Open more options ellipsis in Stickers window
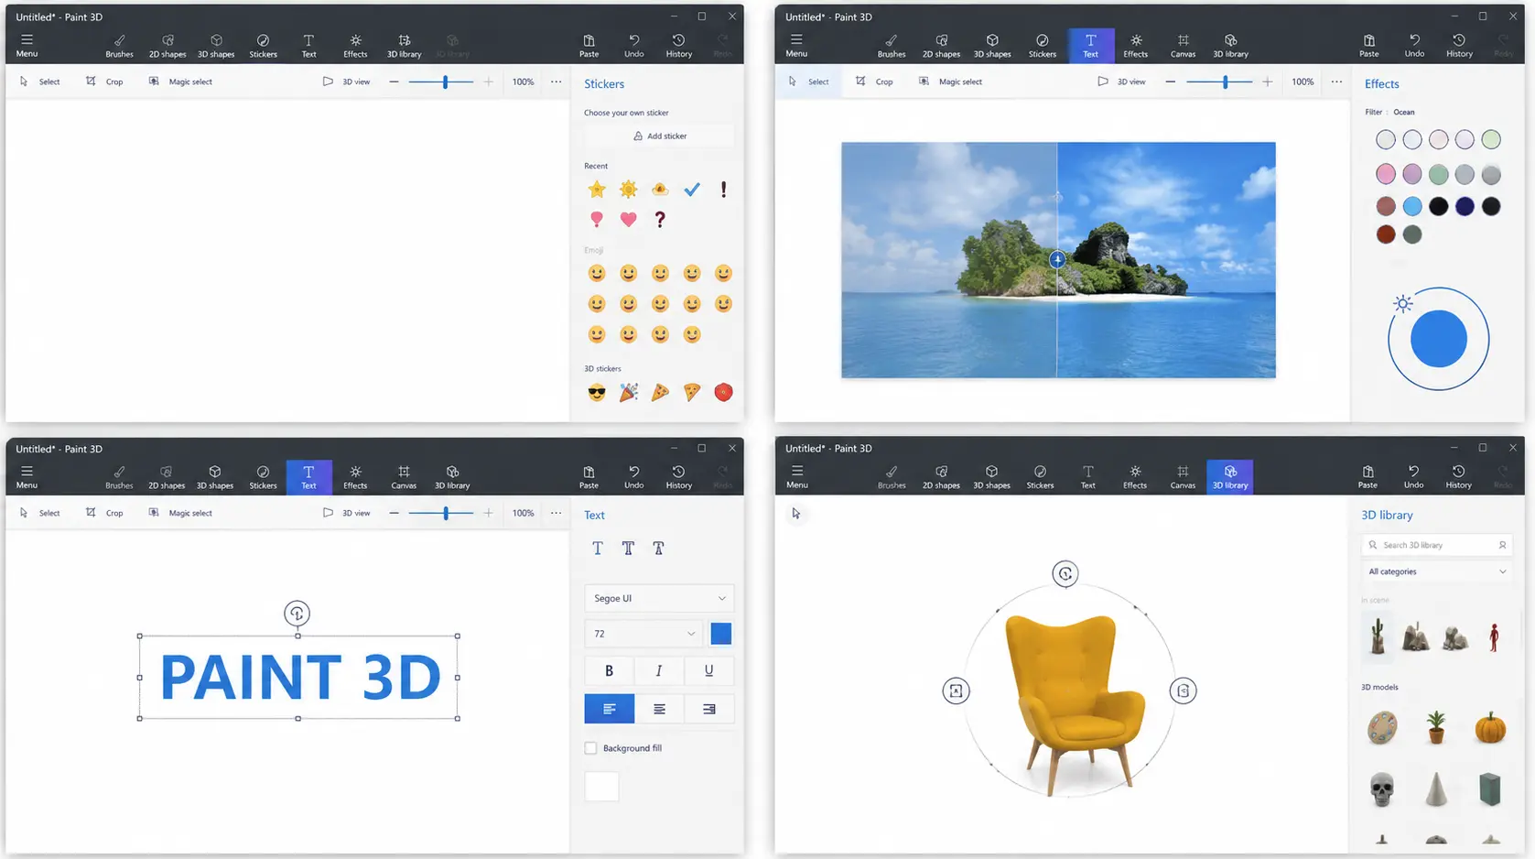This screenshot has width=1535, height=859. [x=556, y=82]
